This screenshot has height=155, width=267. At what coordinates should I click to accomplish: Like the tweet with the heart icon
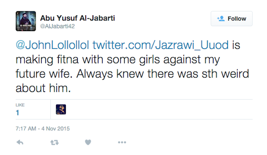[88, 142]
